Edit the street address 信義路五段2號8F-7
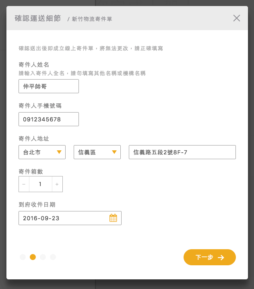The width and height of the screenshot is (254, 289). tap(182, 152)
